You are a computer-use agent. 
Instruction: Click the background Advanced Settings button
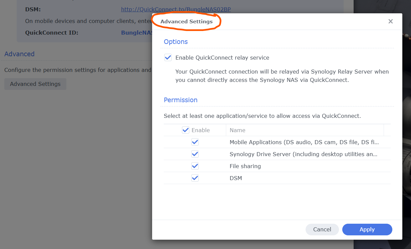(x=35, y=84)
